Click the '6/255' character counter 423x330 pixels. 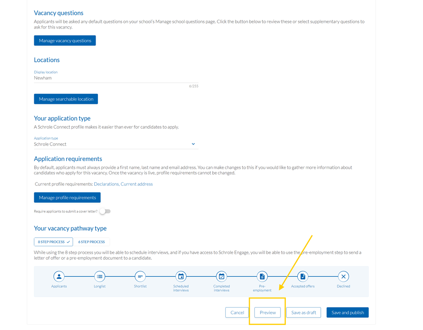click(193, 86)
